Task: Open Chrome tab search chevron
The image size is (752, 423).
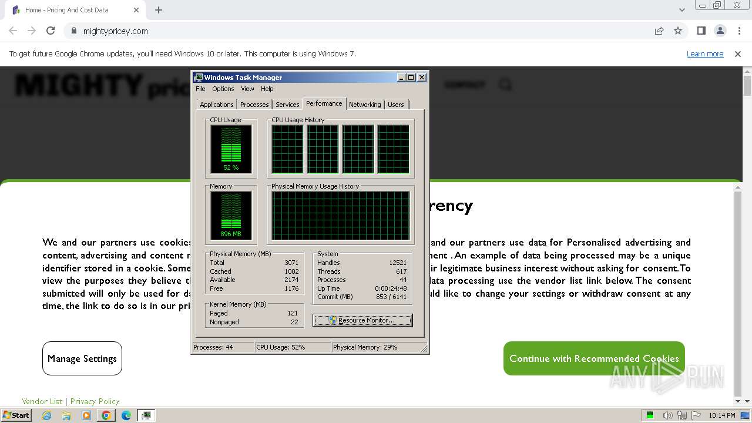Action: [x=682, y=10]
